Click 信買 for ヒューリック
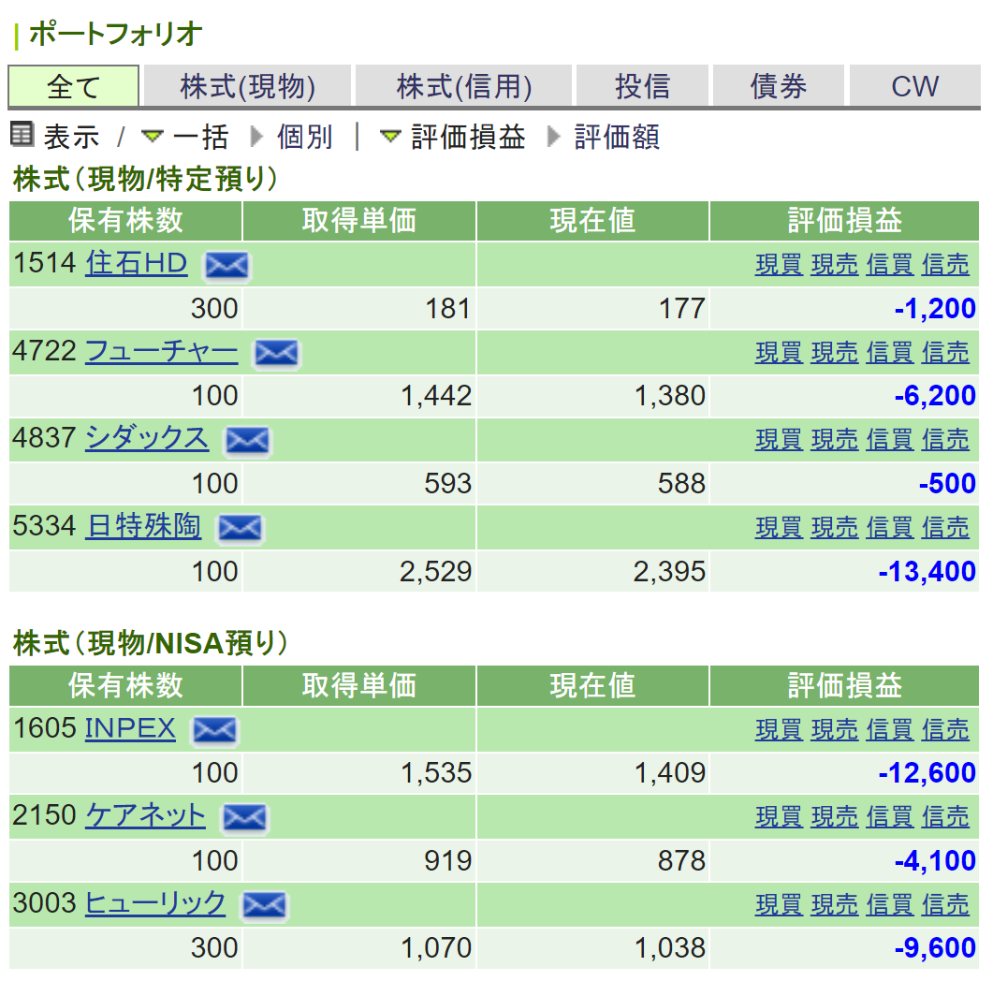This screenshot has width=993, height=981. click(x=890, y=904)
